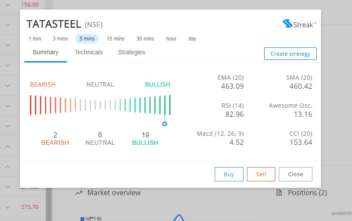The image size is (352, 221).
Task: Switch to the Technicals tab
Action: point(89,53)
